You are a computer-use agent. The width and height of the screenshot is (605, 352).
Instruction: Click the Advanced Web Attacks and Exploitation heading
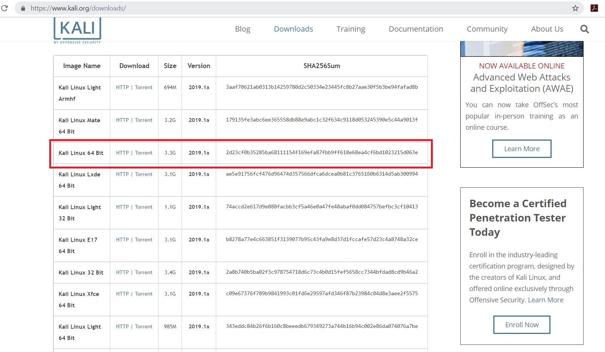(522, 83)
